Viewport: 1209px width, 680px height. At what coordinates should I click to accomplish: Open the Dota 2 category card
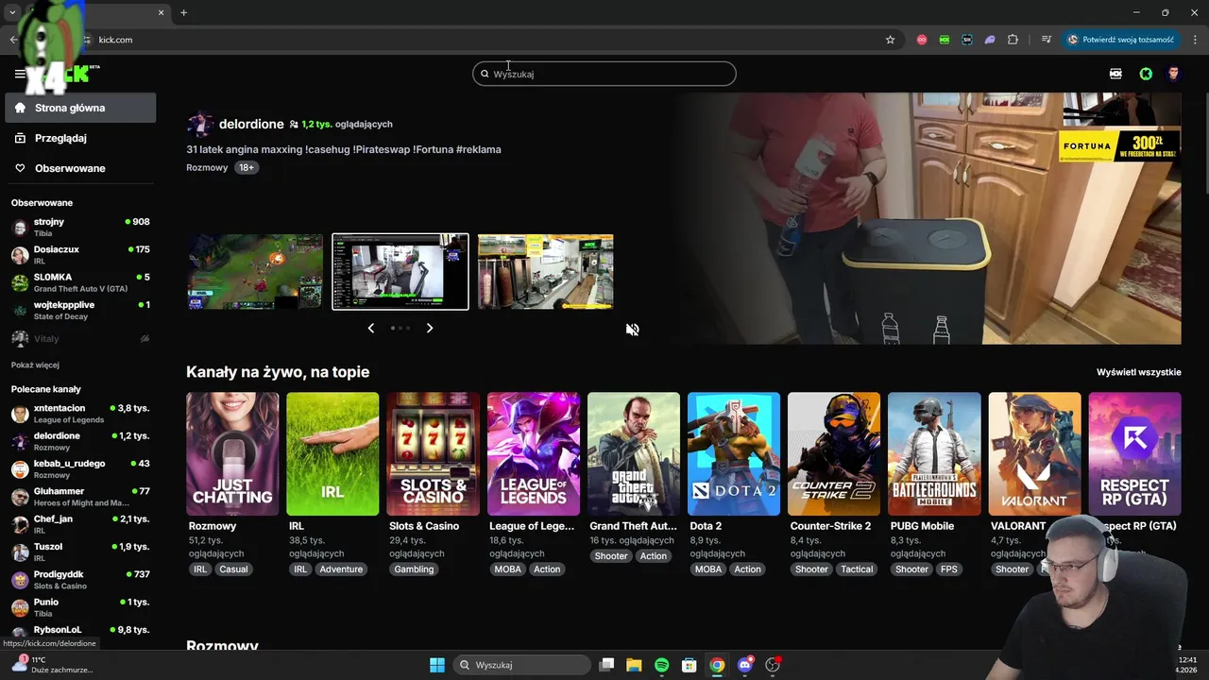734,453
